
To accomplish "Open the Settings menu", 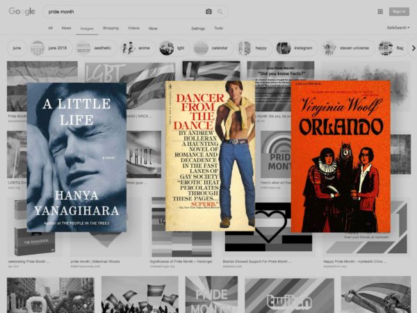I will click(198, 29).
